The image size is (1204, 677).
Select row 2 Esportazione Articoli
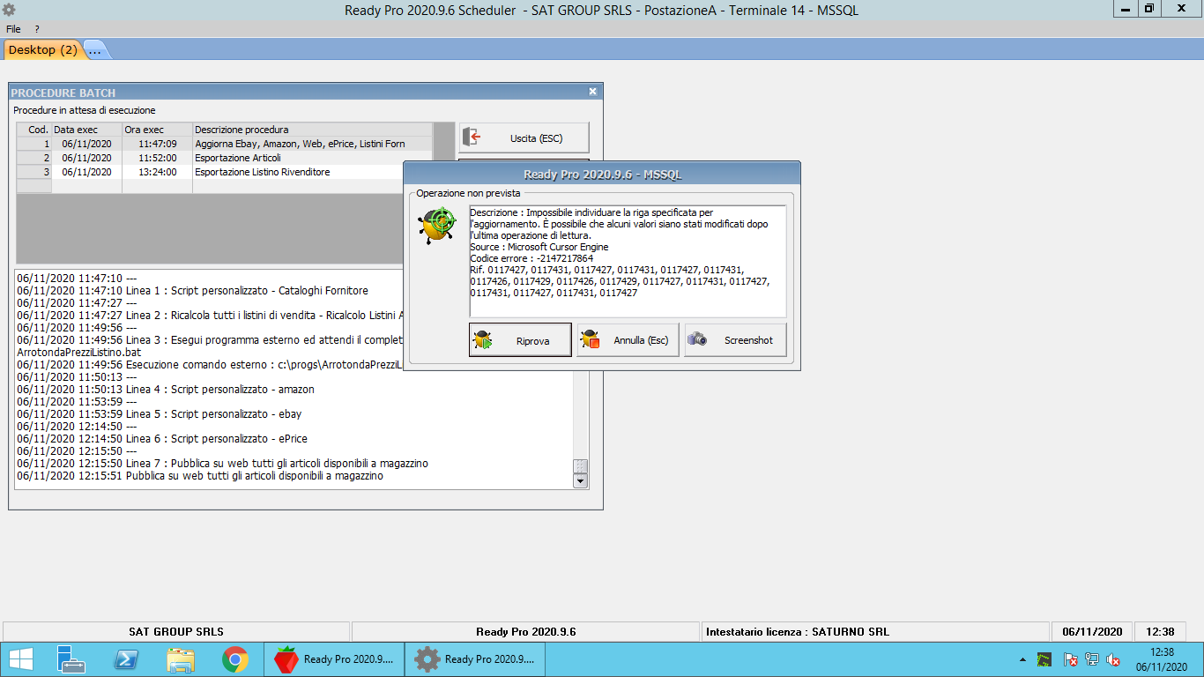click(x=225, y=158)
